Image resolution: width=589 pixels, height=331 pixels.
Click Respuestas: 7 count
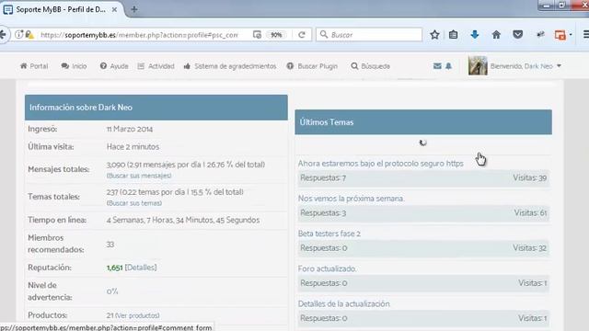pos(323,177)
